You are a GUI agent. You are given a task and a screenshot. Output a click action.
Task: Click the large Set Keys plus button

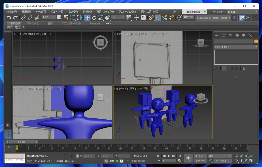[188, 158]
